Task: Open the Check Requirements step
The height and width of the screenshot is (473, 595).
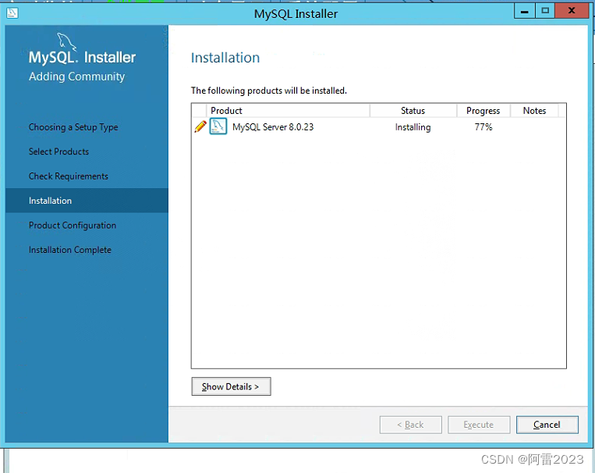Action: point(69,176)
